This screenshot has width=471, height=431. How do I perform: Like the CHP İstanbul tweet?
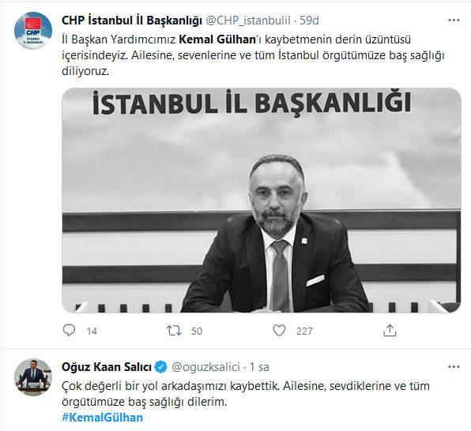[x=279, y=331]
